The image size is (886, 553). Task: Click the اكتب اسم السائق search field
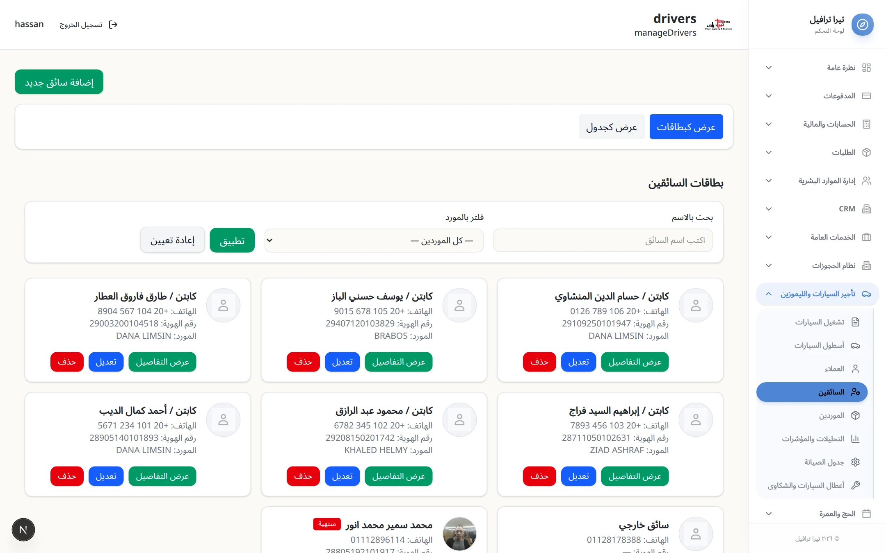pos(603,240)
